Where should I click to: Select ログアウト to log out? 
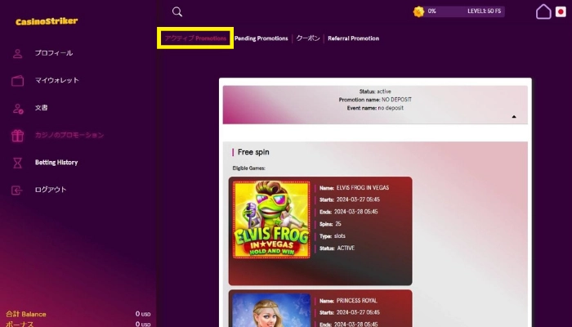click(x=51, y=190)
